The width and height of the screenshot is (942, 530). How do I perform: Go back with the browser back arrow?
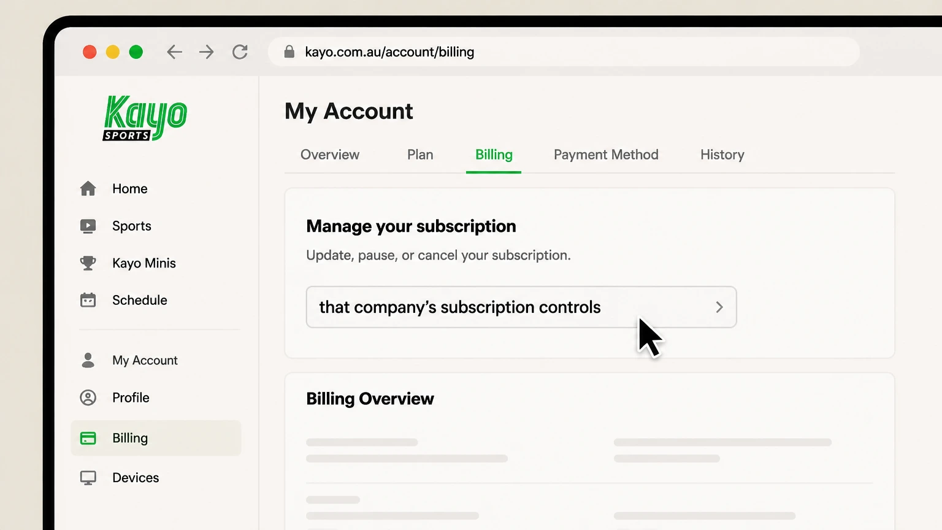[x=175, y=52]
